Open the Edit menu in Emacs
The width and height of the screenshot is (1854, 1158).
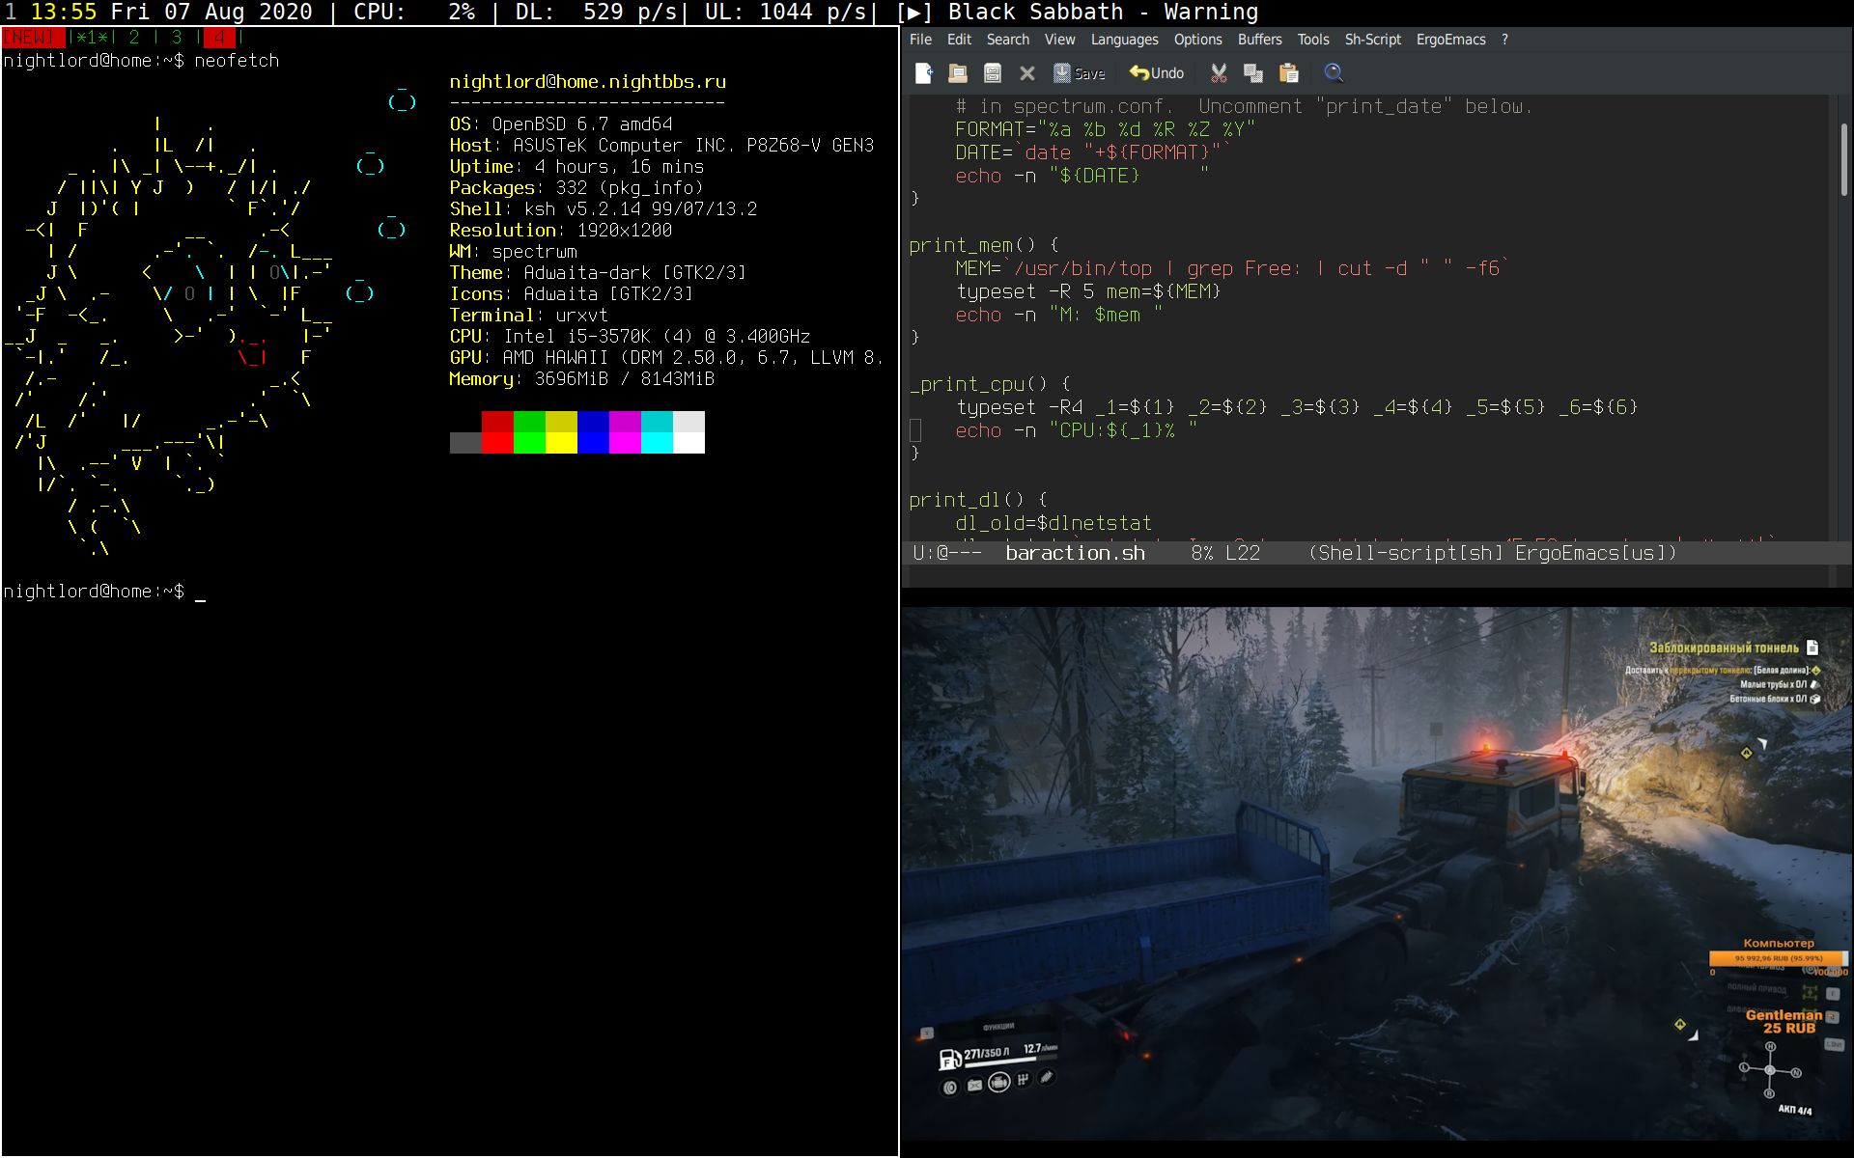click(959, 40)
